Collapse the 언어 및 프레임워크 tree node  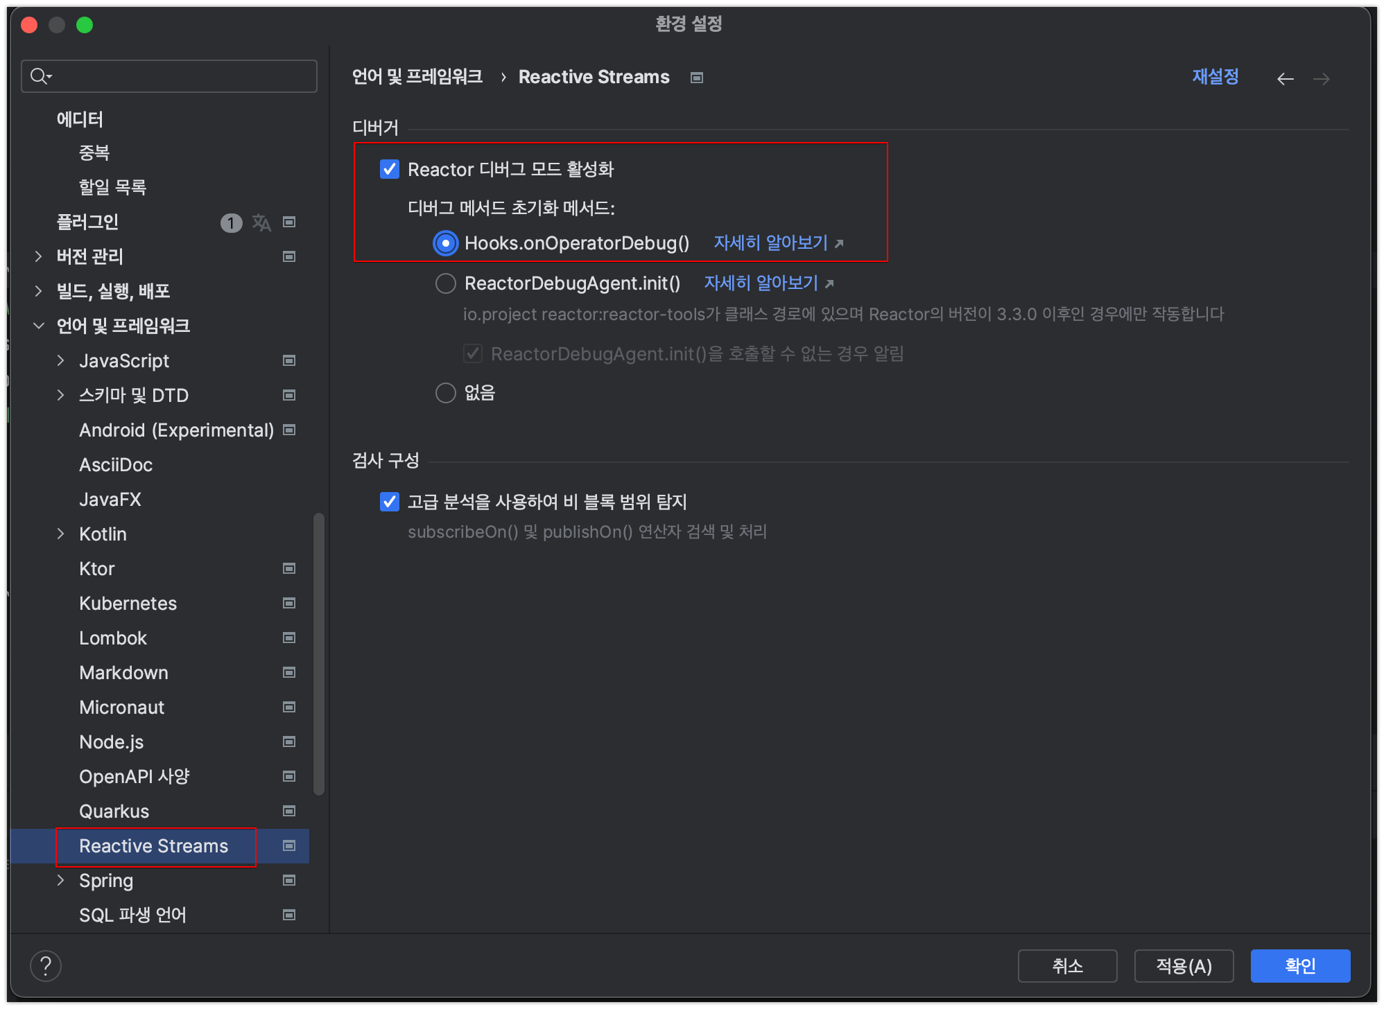point(39,326)
